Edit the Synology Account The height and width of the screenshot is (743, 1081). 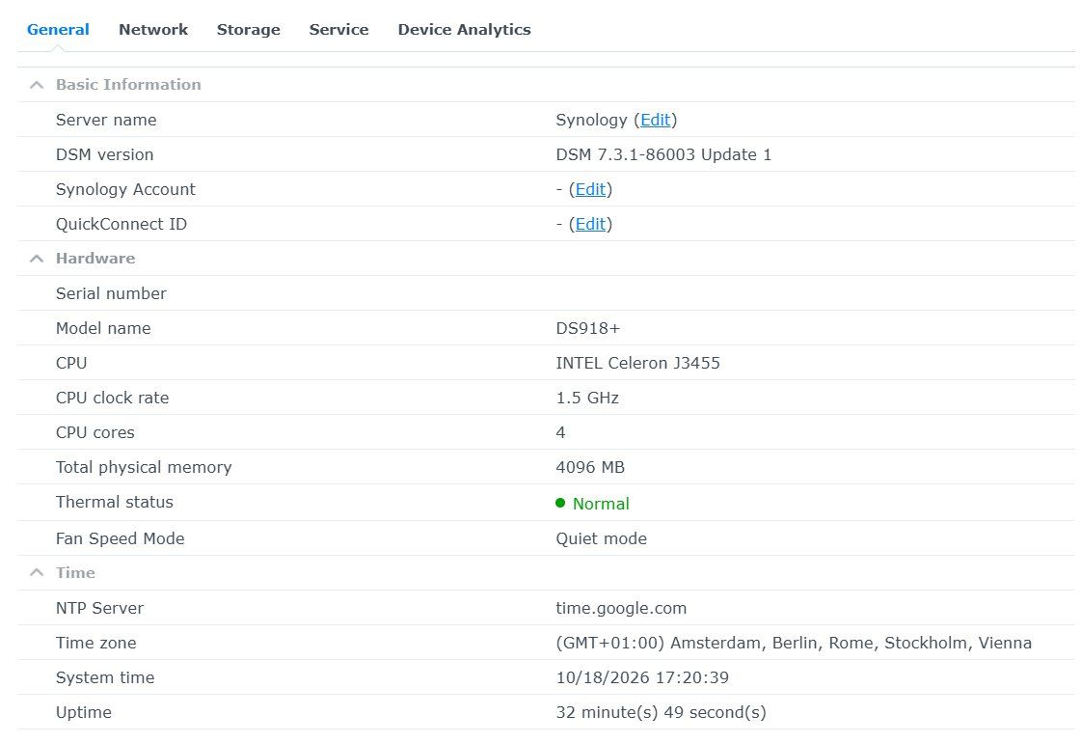[x=590, y=190]
